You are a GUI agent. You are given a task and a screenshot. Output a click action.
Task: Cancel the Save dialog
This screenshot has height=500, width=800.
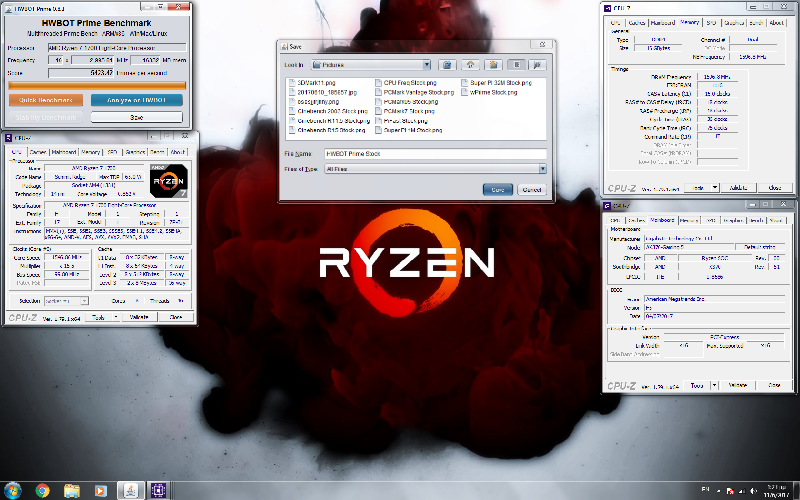(532, 190)
